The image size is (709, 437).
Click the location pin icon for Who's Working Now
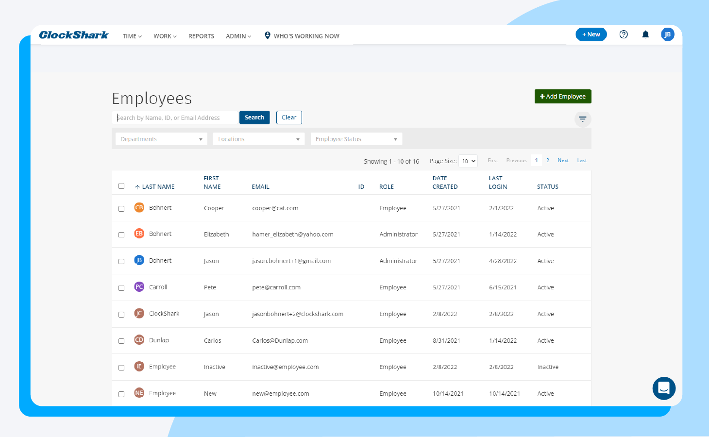(x=267, y=35)
